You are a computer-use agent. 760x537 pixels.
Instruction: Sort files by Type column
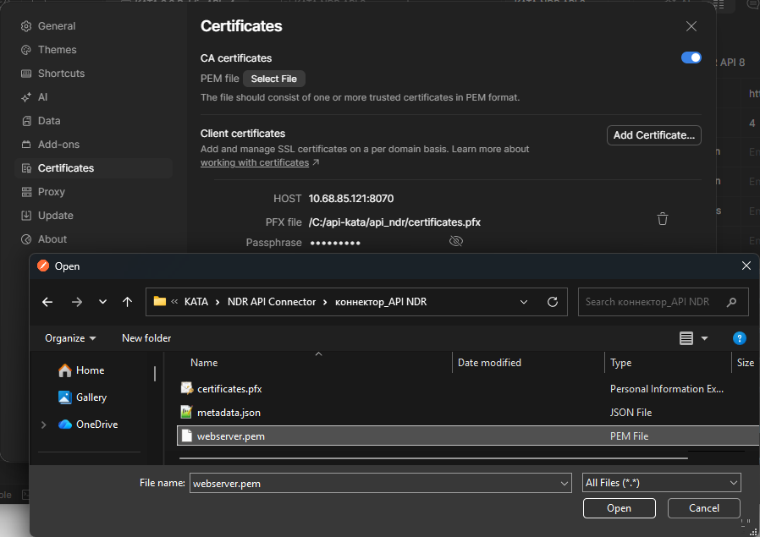coord(620,363)
